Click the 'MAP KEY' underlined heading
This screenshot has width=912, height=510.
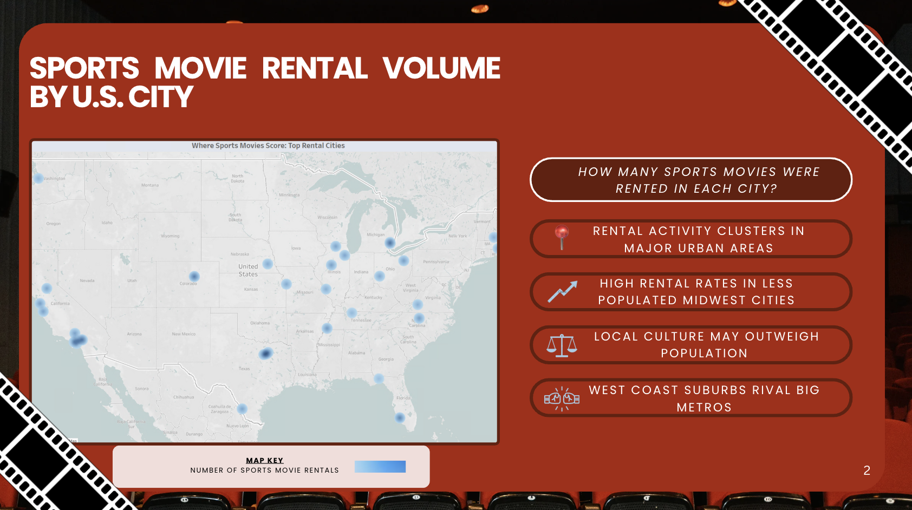tap(265, 460)
